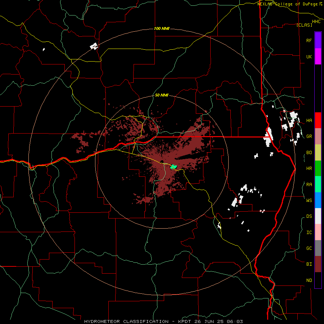This screenshot has height=324, width=324.
Task: Select the GC gray legend swatch
Action: [318, 248]
